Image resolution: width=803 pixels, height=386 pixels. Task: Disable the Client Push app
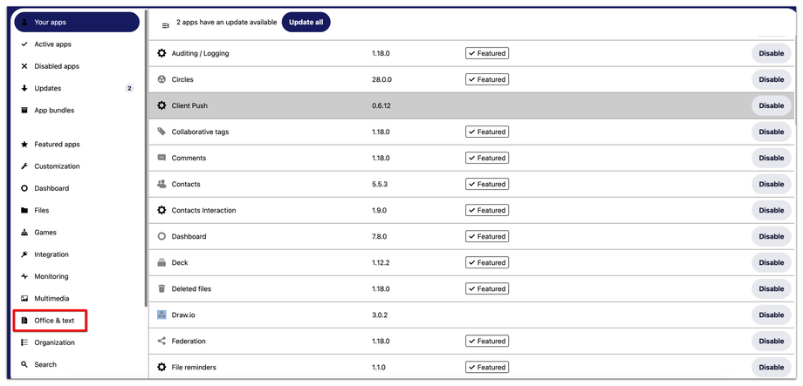pos(771,105)
